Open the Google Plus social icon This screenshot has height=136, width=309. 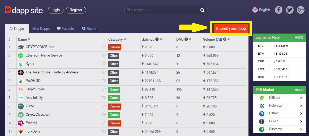tap(301, 10)
